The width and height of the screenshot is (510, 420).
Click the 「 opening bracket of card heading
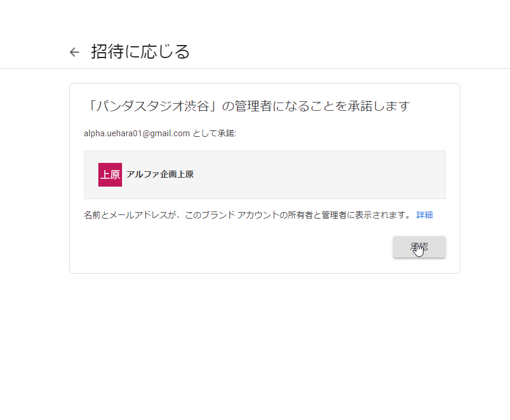(x=92, y=106)
